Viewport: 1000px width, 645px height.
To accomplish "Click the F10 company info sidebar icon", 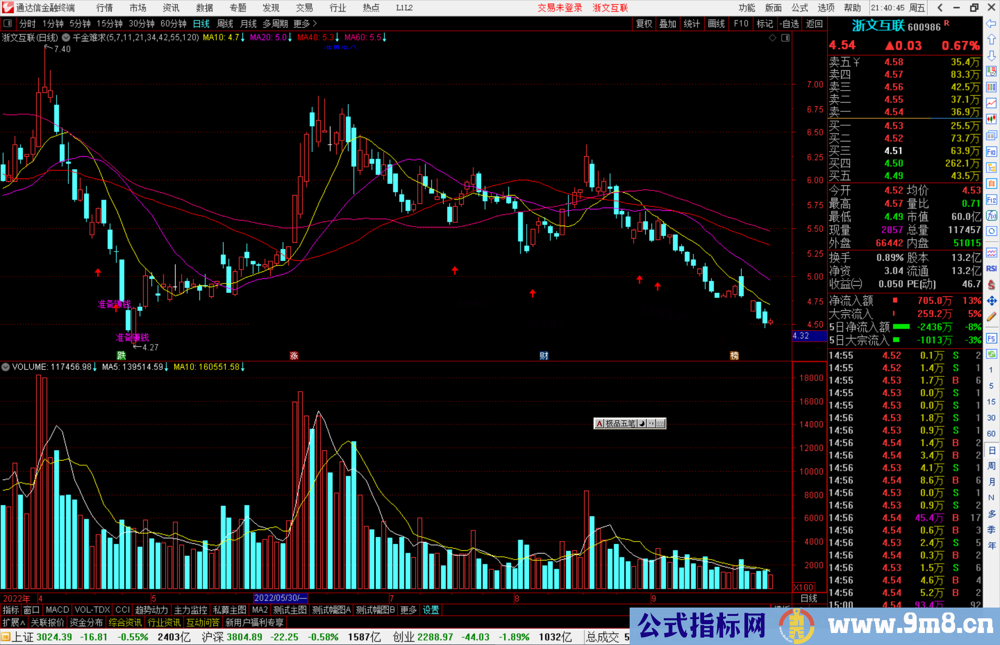I will coord(991,152).
